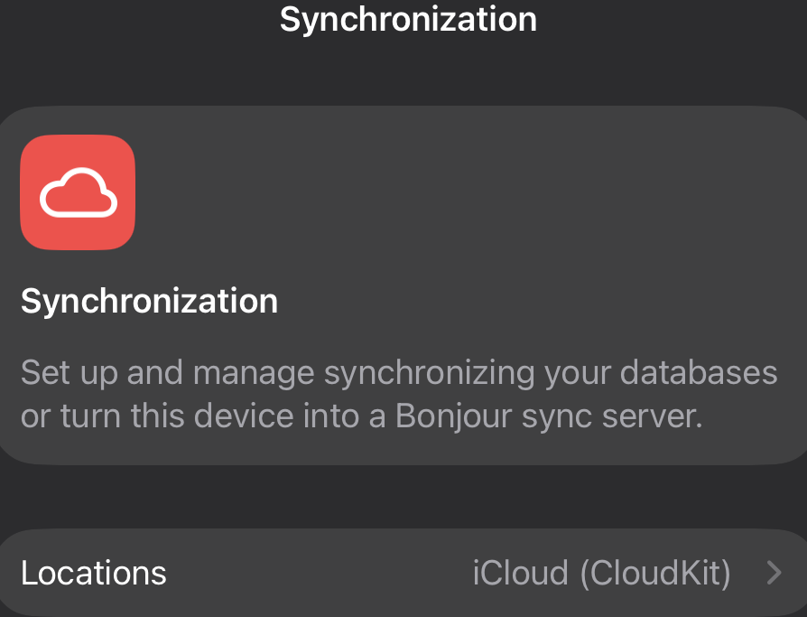The width and height of the screenshot is (807, 617).
Task: Open the Locations chevron arrow
Action: coord(773,573)
